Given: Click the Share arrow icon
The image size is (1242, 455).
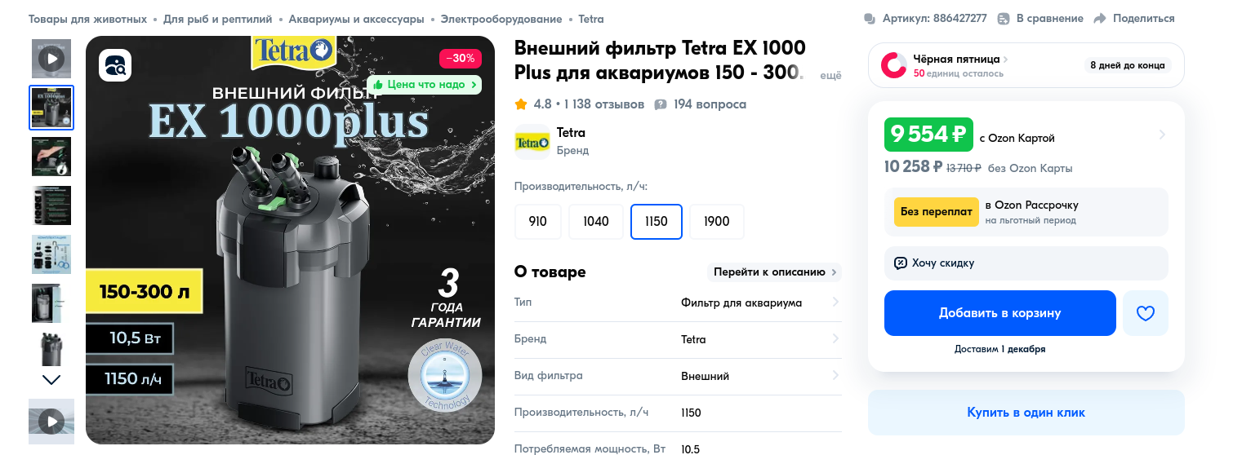Looking at the screenshot, I should 1099,19.
